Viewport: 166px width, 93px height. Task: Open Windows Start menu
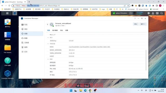click(71, 90)
